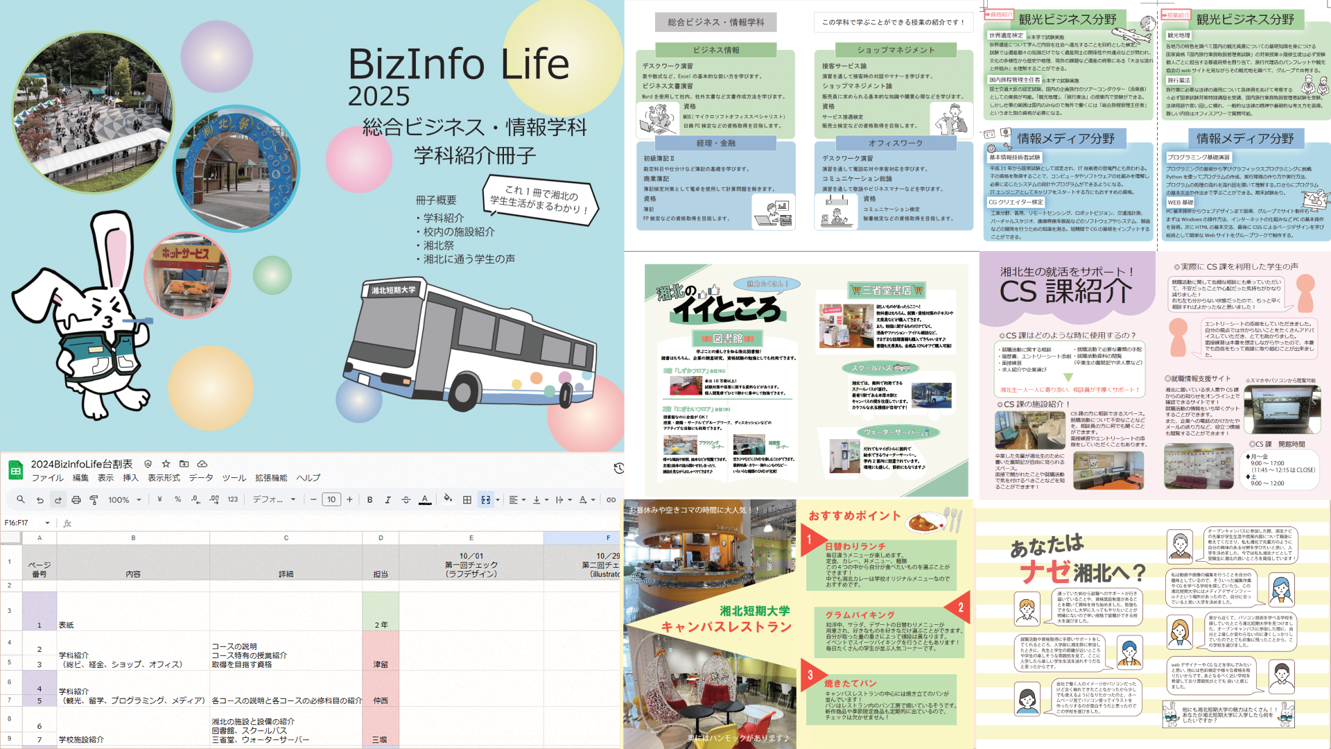1331x749 pixels.
Task: Click the sharing shield icon beside title
Action: click(148, 464)
